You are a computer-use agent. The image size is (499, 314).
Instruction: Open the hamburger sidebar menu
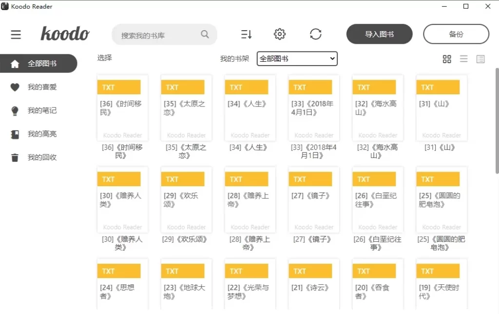pos(16,35)
